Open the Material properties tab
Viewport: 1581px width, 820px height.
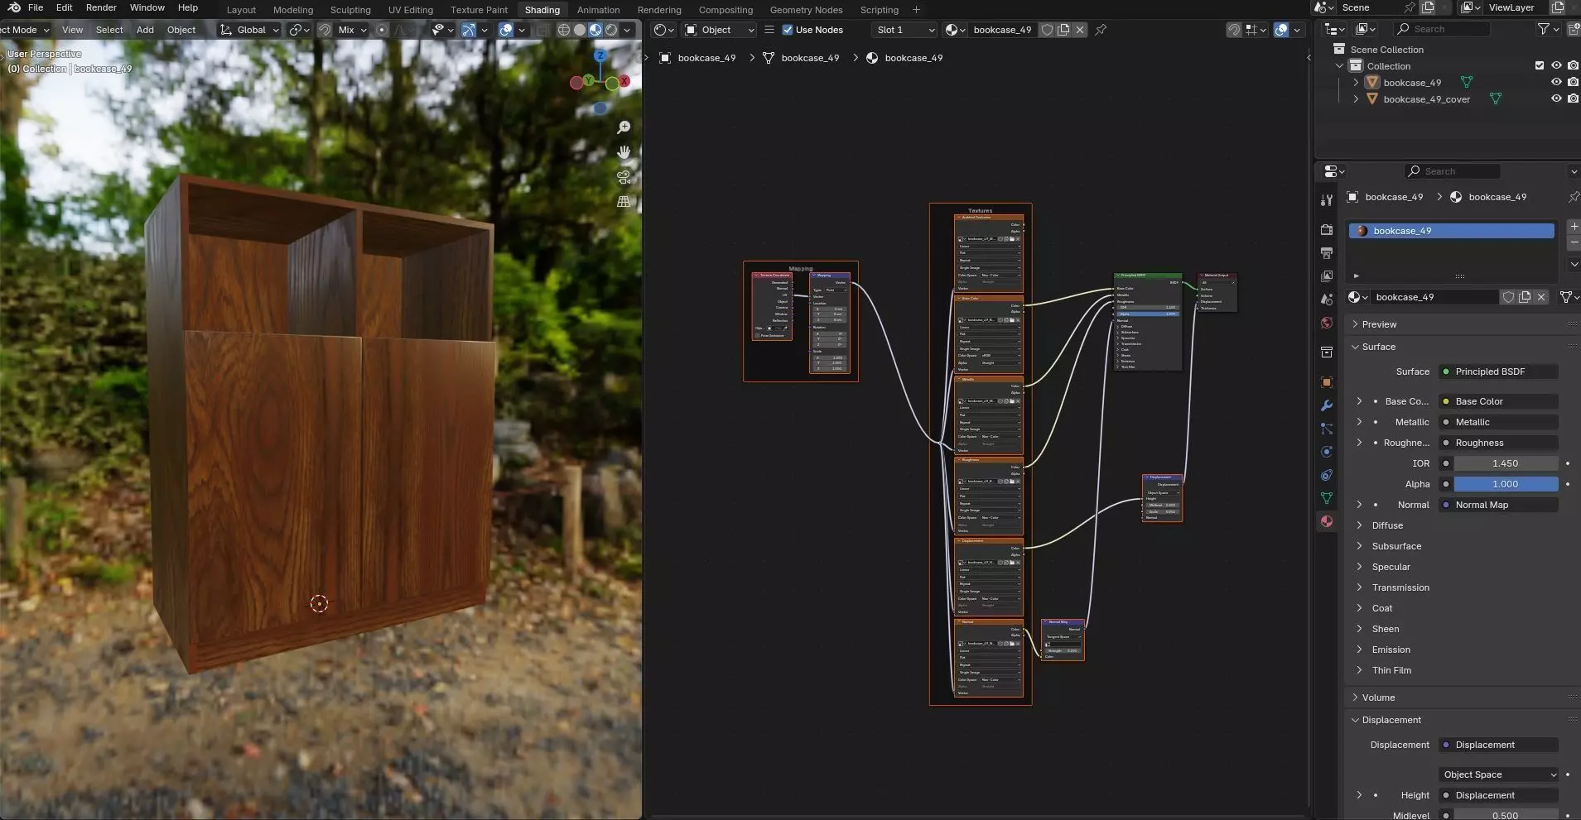[1327, 521]
